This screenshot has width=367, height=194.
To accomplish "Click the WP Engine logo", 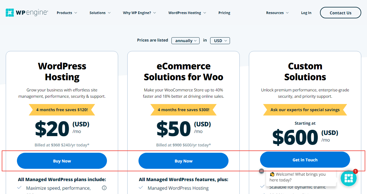I will click(x=26, y=12).
